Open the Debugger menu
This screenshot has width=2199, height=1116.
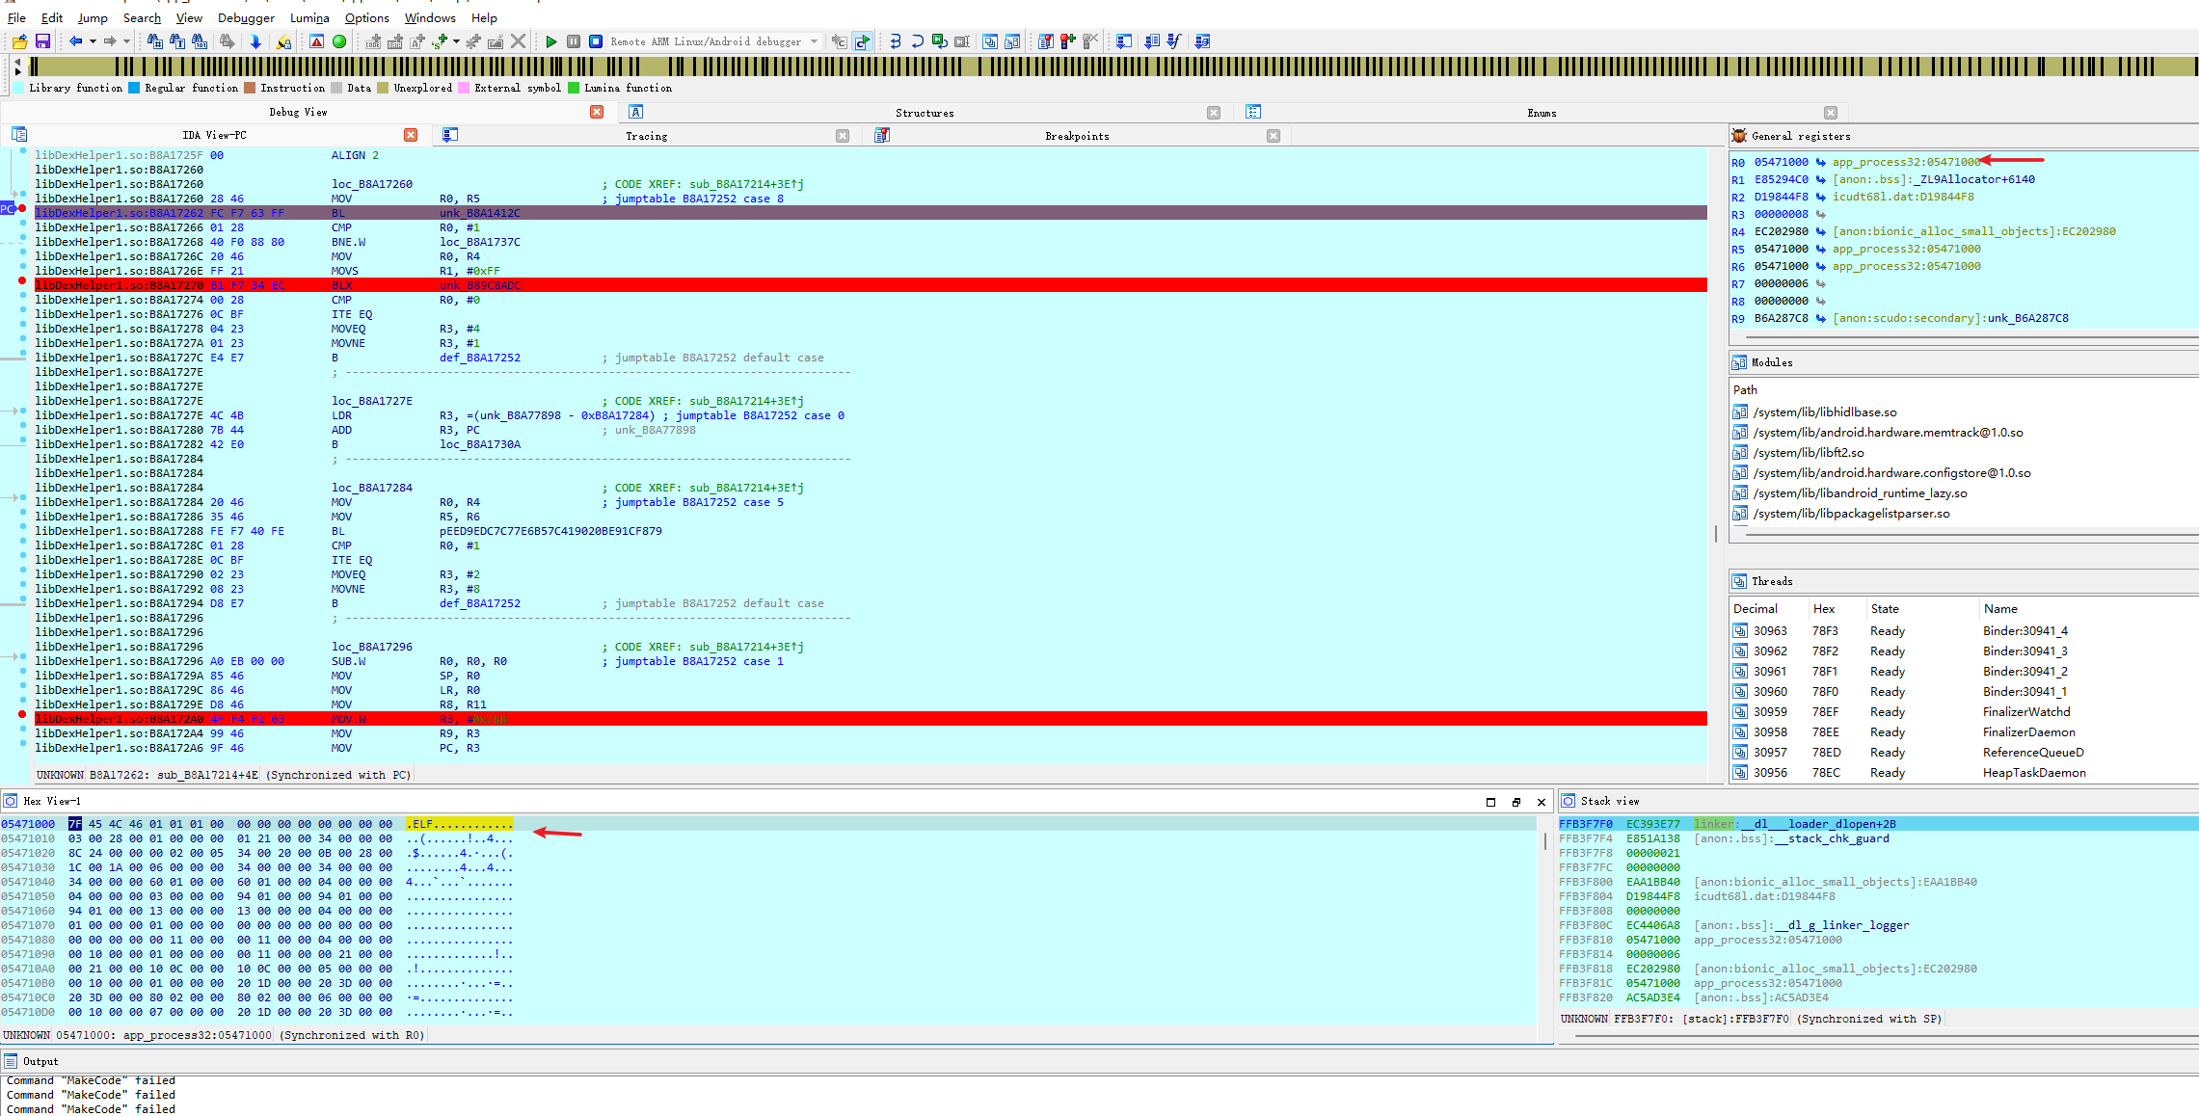coord(246,17)
